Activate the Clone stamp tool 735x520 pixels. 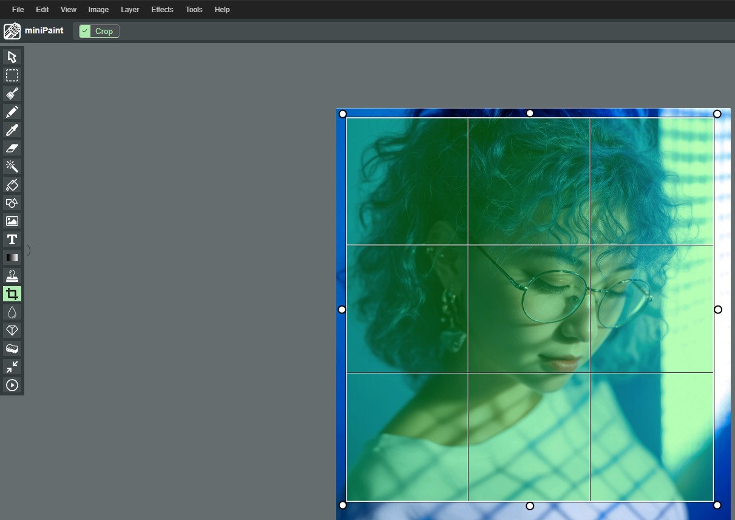point(12,276)
